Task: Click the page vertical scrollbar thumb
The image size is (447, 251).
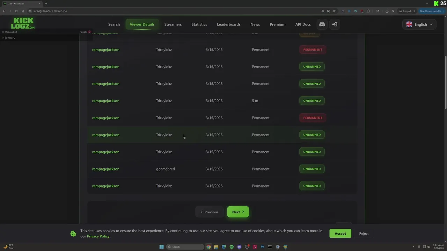Action: tap(445, 82)
